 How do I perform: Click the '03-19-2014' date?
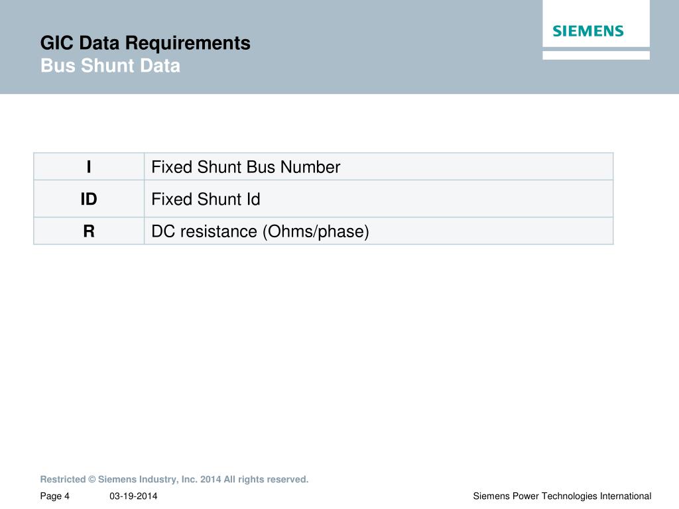[x=133, y=496]
